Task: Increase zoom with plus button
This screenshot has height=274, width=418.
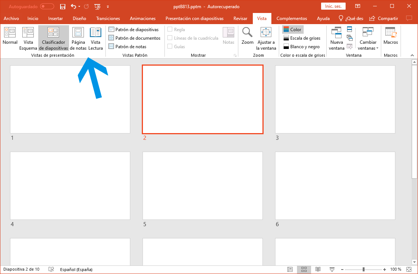Action: pos(385,270)
